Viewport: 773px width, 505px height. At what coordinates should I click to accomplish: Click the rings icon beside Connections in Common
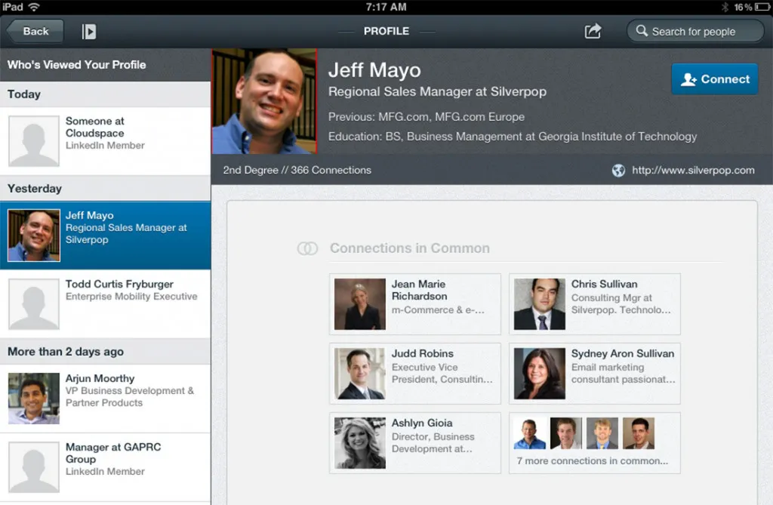pyautogui.click(x=306, y=248)
